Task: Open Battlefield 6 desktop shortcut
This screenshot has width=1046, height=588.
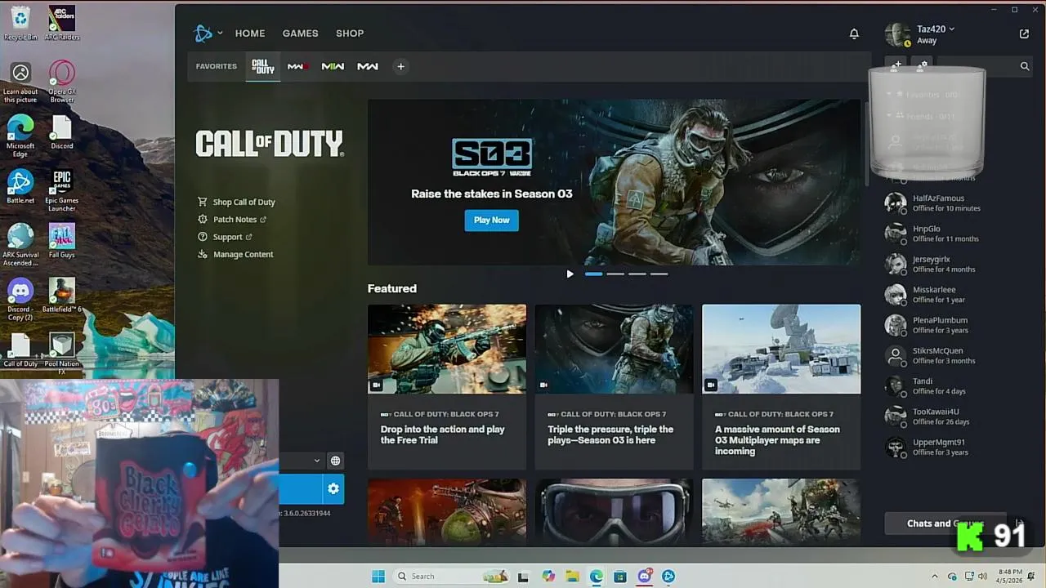Action: coord(62,296)
